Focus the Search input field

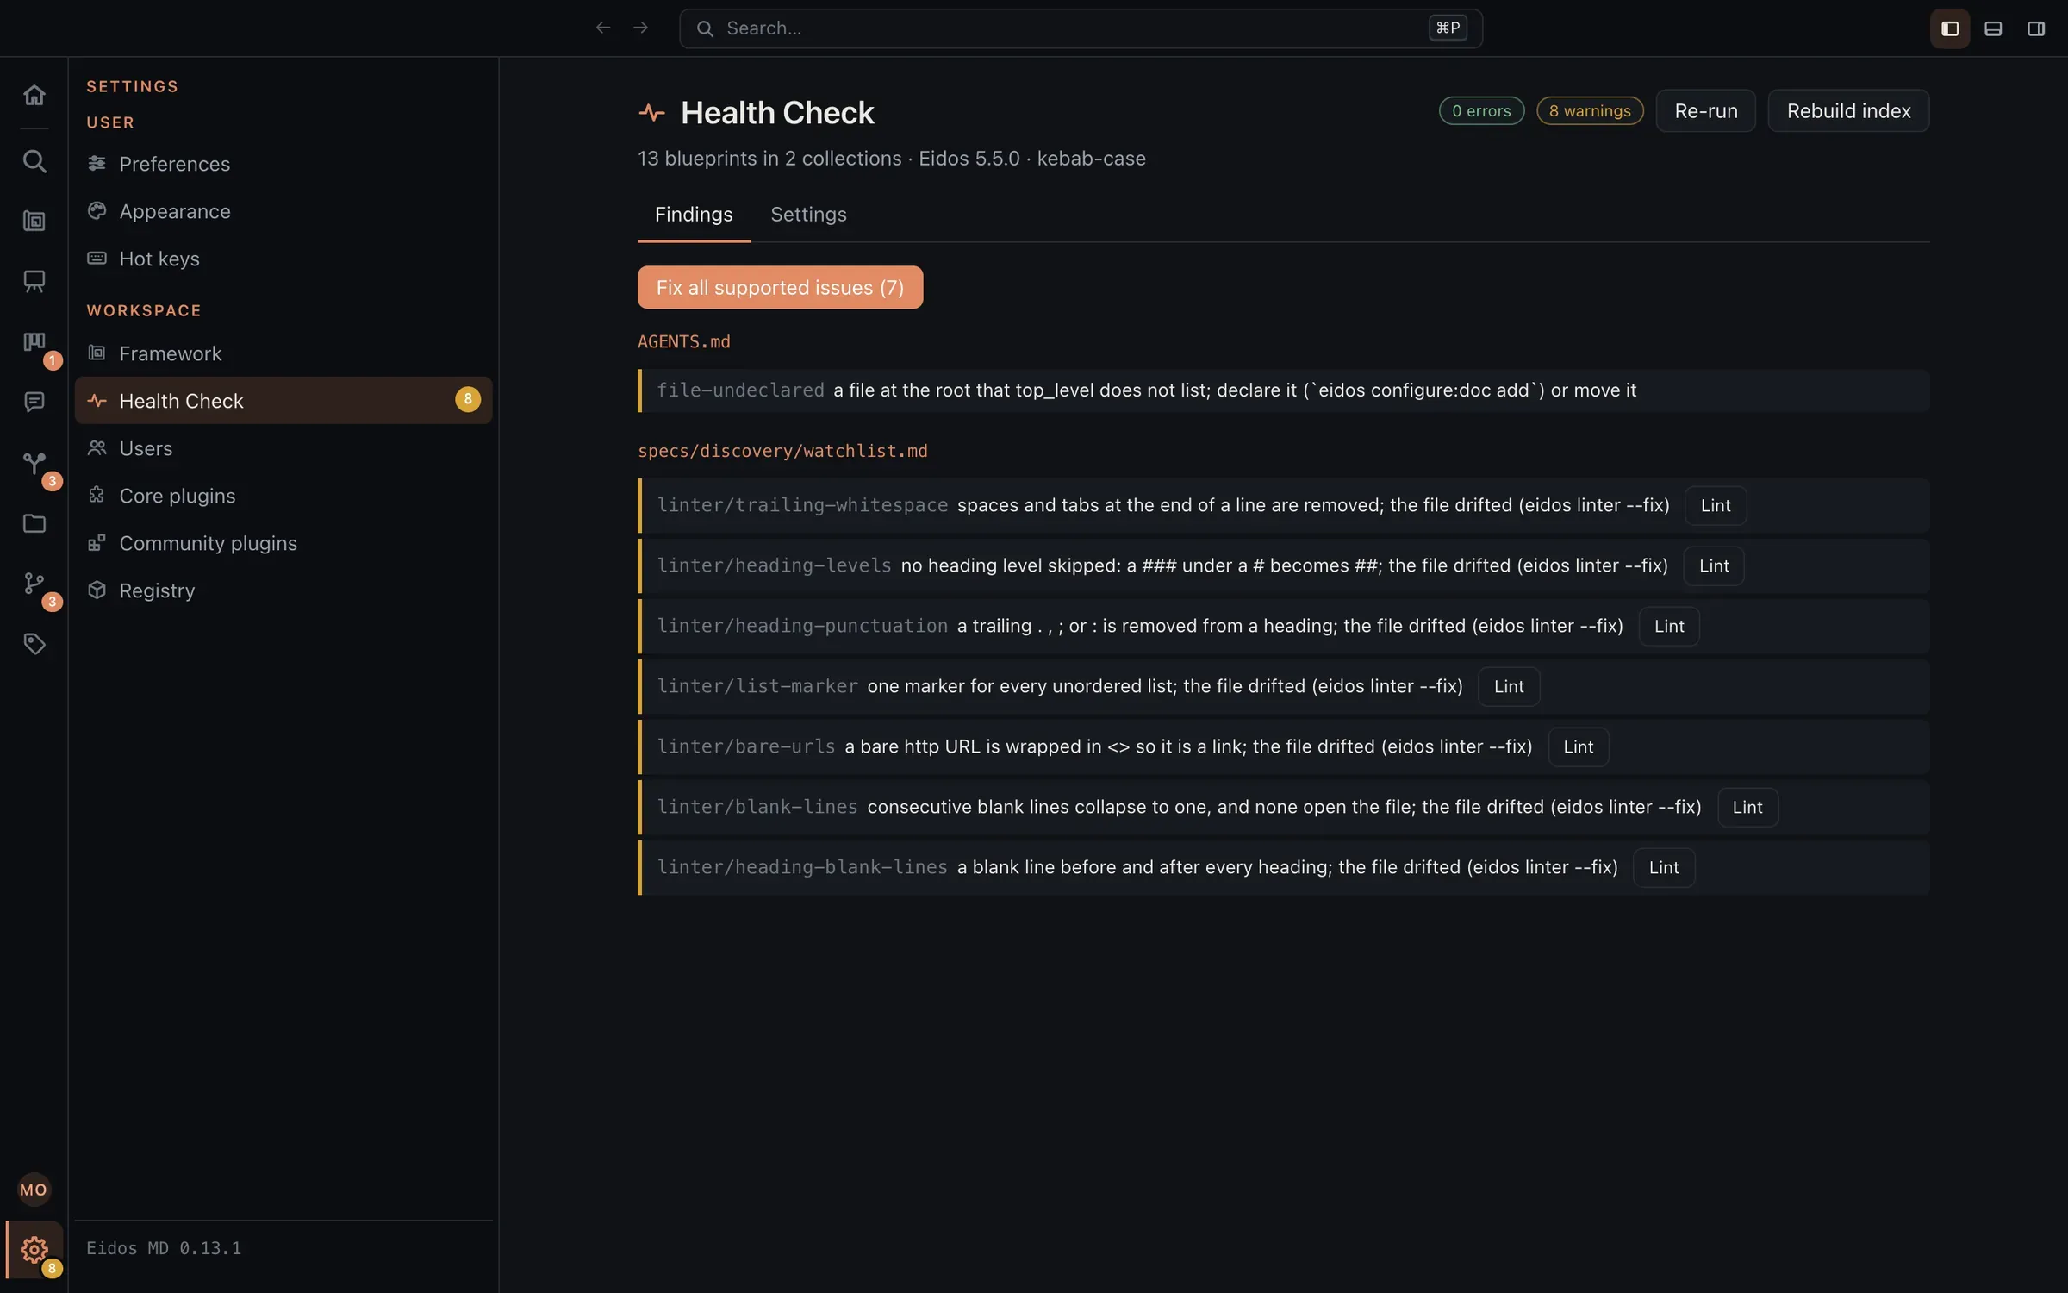1081,28
